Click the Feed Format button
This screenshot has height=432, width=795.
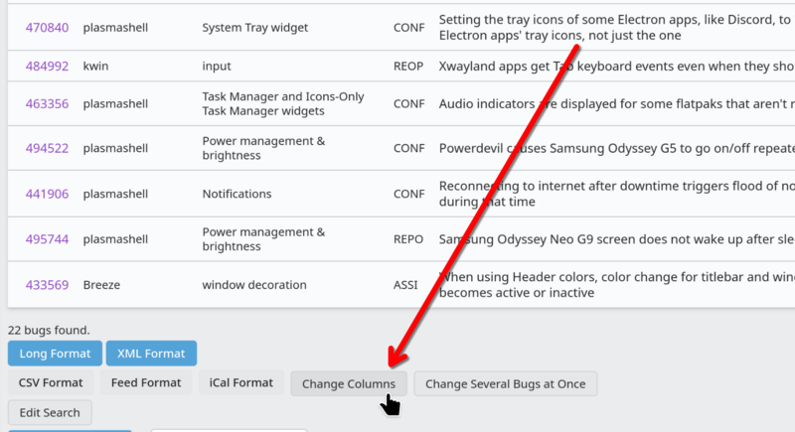click(146, 383)
